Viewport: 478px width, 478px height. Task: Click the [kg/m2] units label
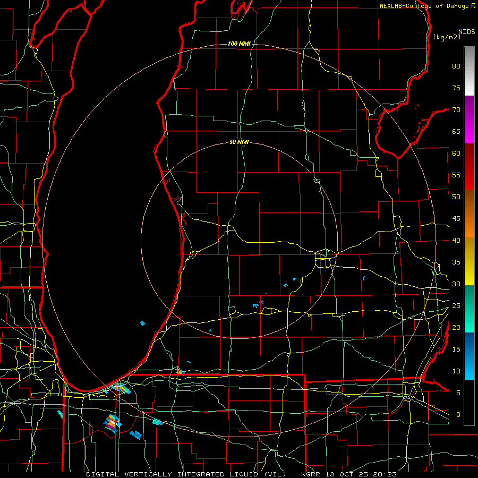point(447,37)
